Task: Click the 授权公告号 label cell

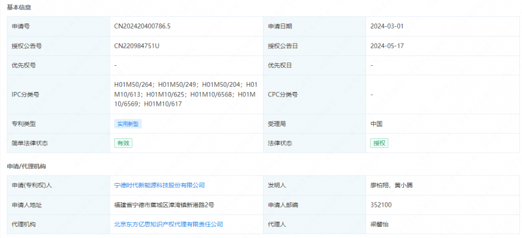Action: tap(58, 46)
